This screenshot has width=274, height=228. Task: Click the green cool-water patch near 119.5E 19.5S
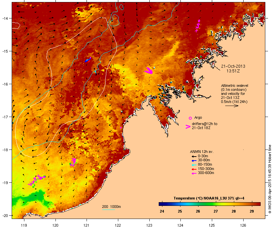(32, 198)
